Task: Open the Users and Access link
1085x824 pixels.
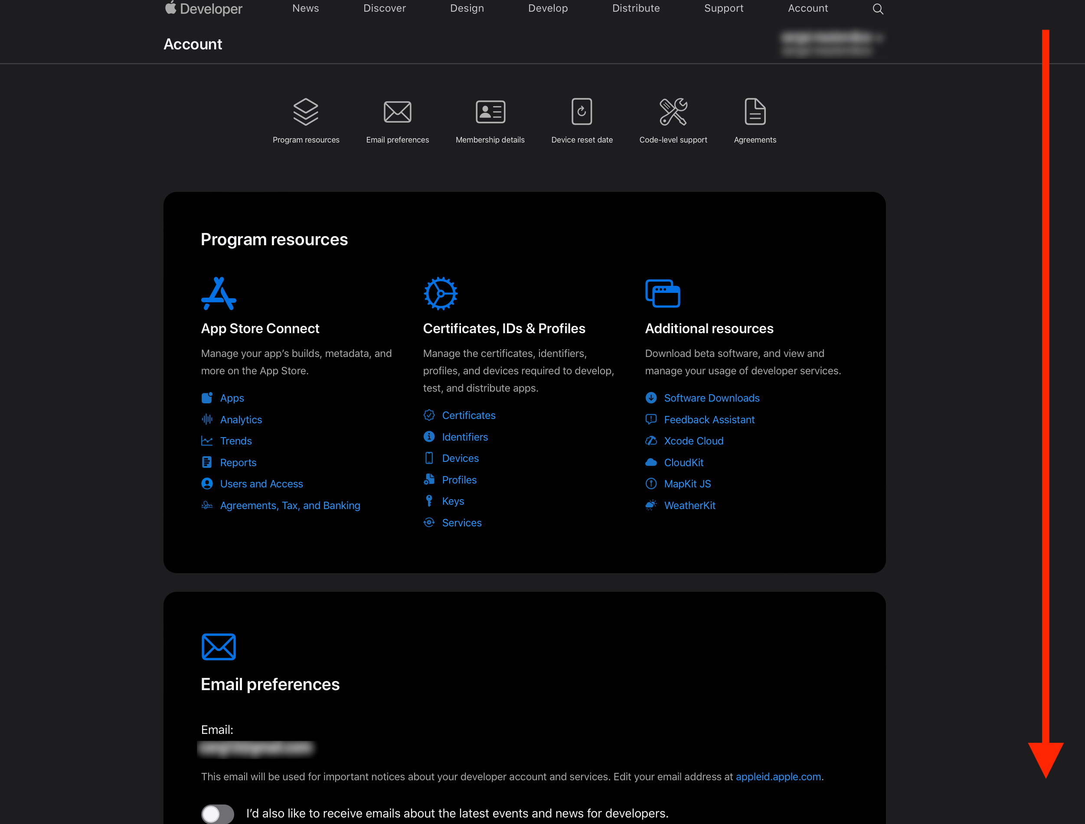Action: (261, 483)
